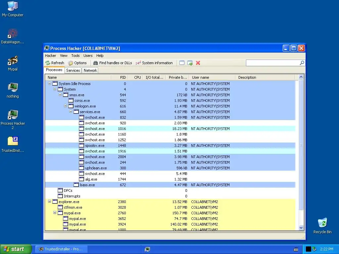The width and height of the screenshot is (339, 254).
Task: Sort by the Description column header
Action: coord(265,77)
